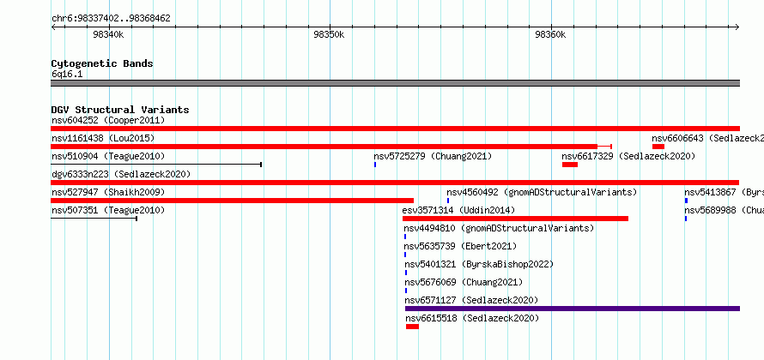
Task: Click the blue marker under nsv5725279
Action: click(x=374, y=165)
